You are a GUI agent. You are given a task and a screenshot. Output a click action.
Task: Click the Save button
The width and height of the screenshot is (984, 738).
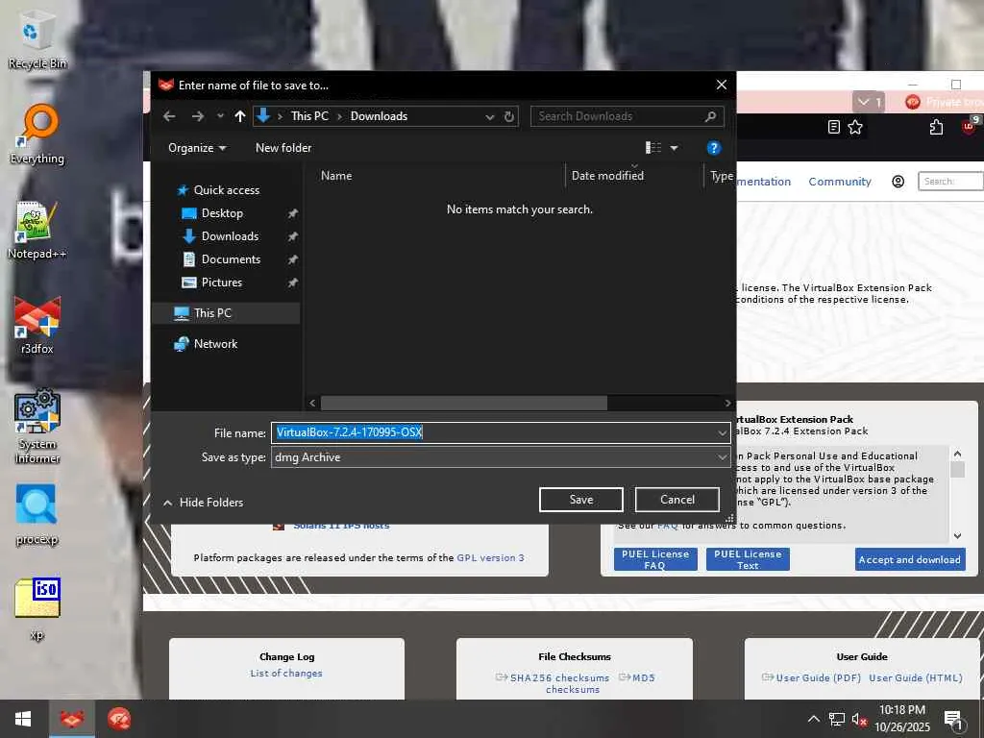tap(581, 500)
